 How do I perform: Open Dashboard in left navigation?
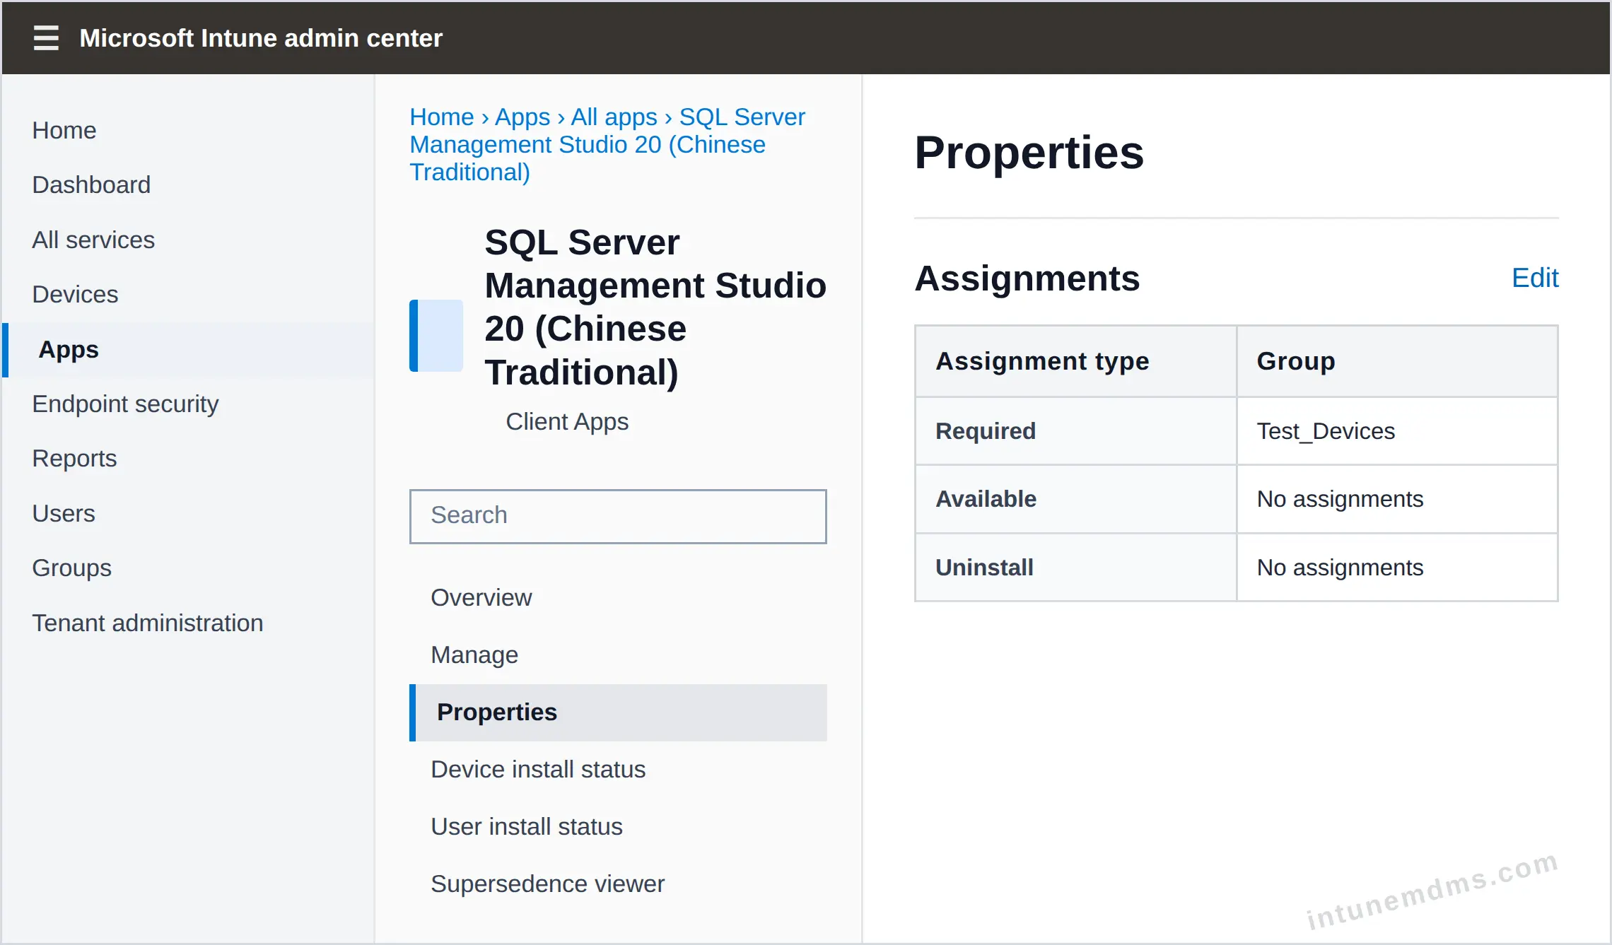click(x=91, y=184)
